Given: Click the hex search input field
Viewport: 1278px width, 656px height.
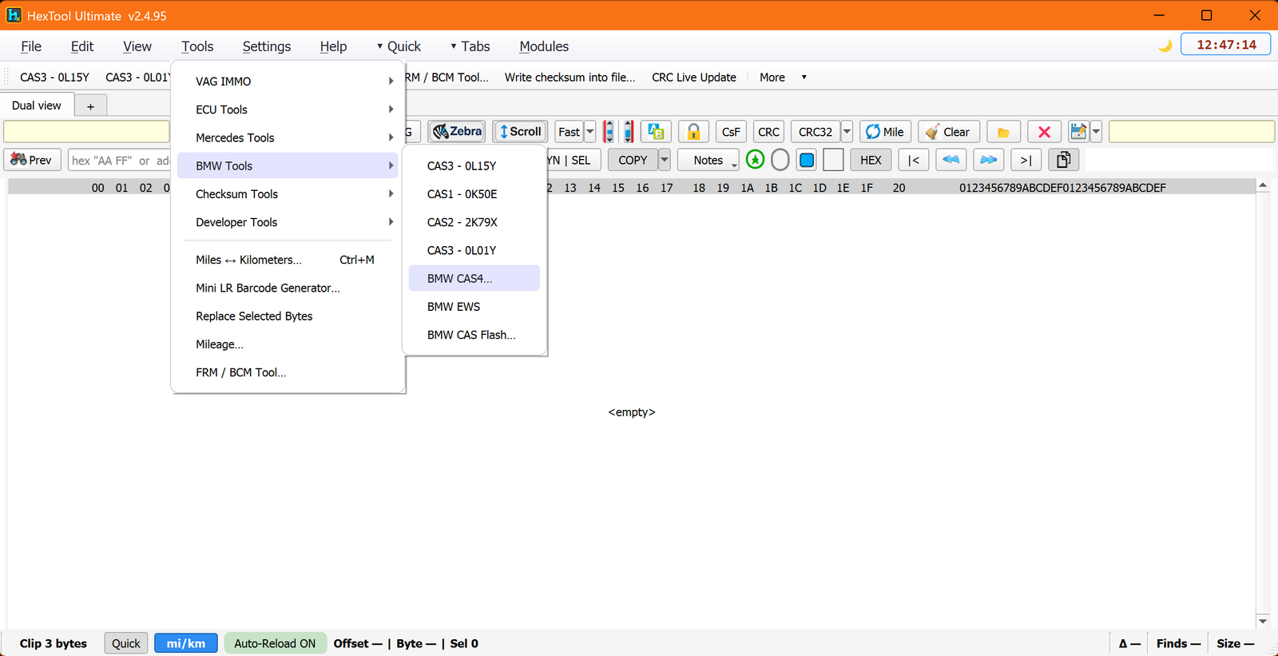Looking at the screenshot, I should (x=119, y=160).
